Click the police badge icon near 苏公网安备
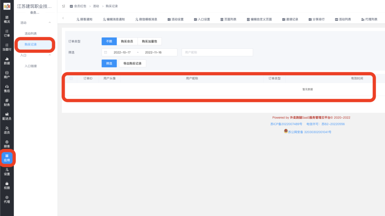385x216 pixels. tap(286, 131)
